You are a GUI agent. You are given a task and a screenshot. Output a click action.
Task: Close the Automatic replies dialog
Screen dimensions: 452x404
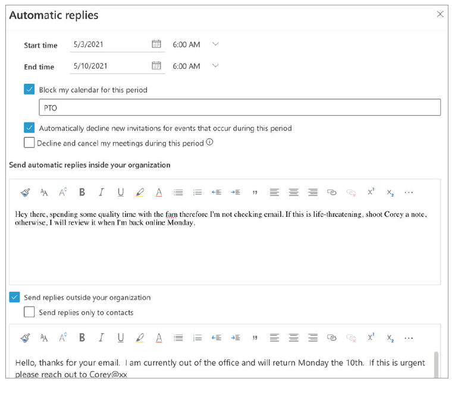click(x=440, y=14)
